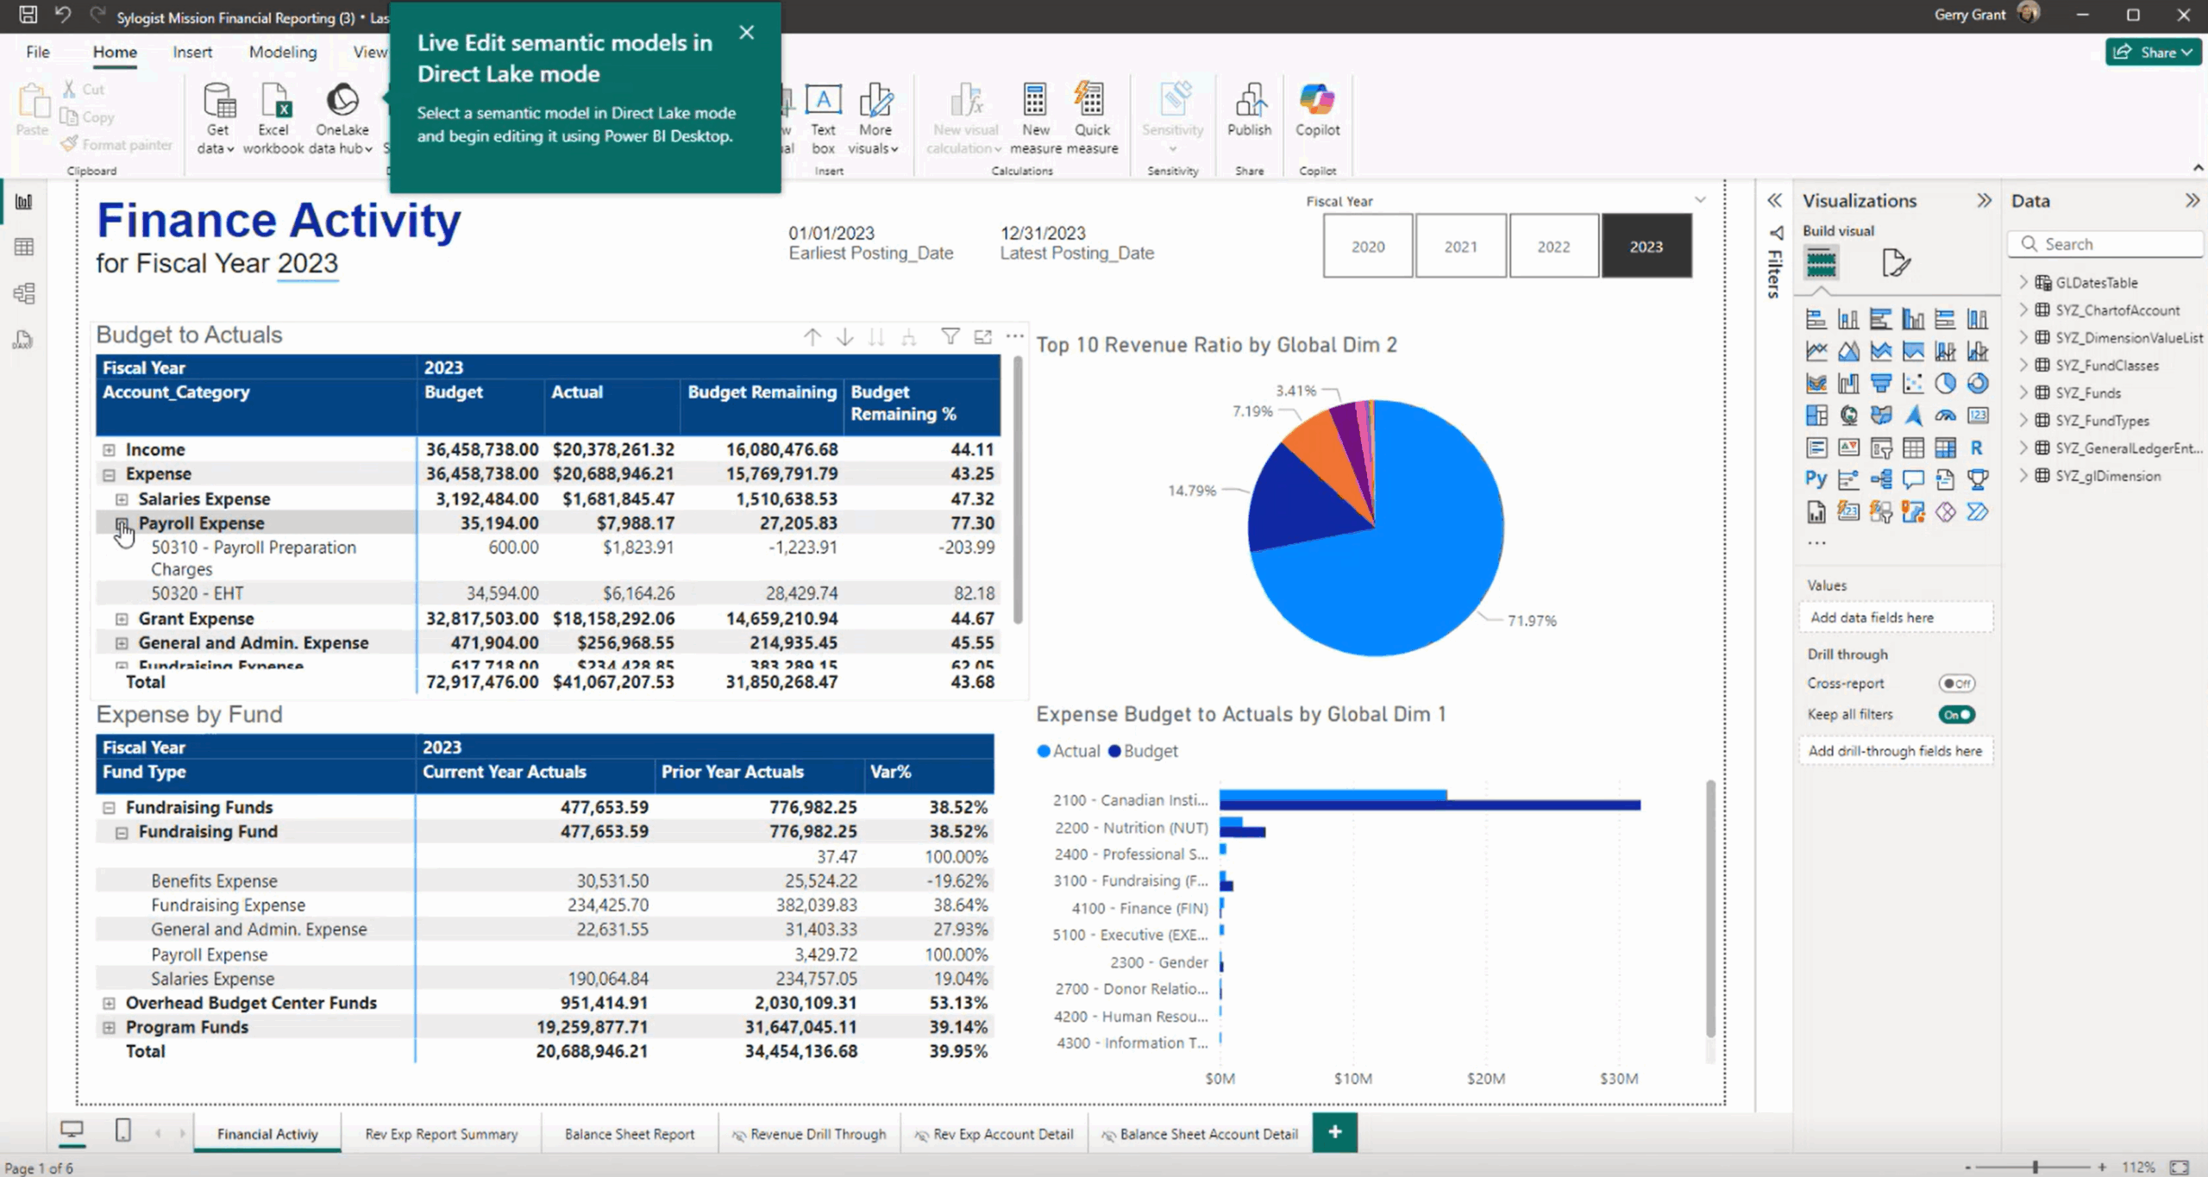The height and width of the screenshot is (1177, 2208).
Task: Turn off Keep all filters toggle
Action: click(1956, 714)
